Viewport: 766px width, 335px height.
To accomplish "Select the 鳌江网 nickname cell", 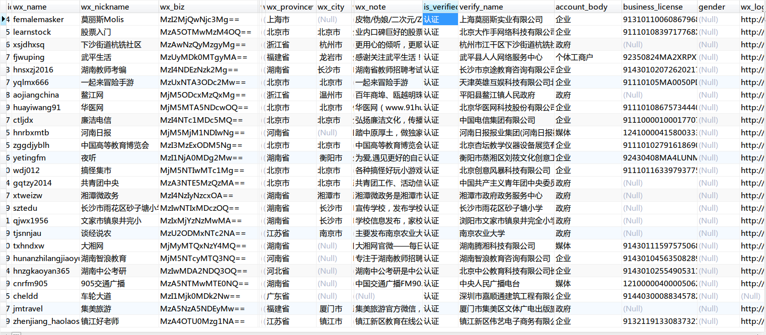I will pyautogui.click(x=119, y=95).
